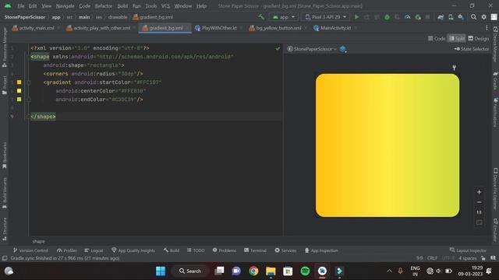The image size is (499, 280).
Task: Open IDE settings gear icon
Action: point(483,17)
